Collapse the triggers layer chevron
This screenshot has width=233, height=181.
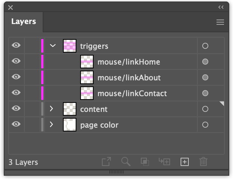point(53,46)
